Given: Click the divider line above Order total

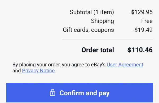Looking at the screenshot, I should [x=108, y=40].
